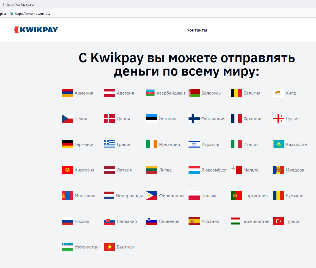The width and height of the screenshot is (316, 268).
Task: Select the text Таджикистан
Action: pos(255,221)
